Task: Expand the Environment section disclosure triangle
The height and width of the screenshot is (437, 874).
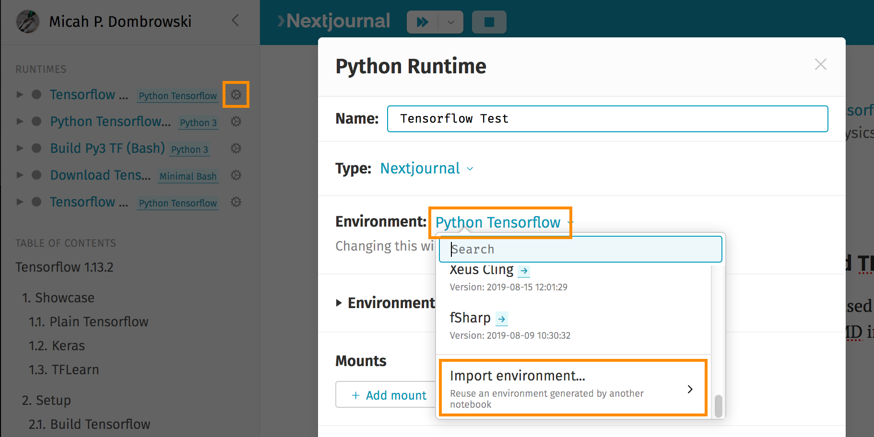Action: click(339, 303)
